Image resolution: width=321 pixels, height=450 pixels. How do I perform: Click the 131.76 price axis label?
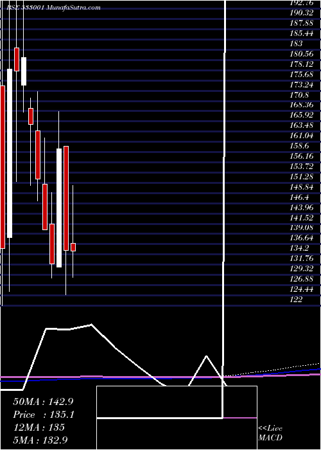click(302, 258)
